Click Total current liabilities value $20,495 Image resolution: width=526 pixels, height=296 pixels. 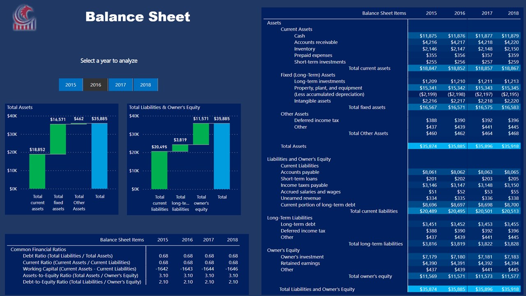point(457,211)
